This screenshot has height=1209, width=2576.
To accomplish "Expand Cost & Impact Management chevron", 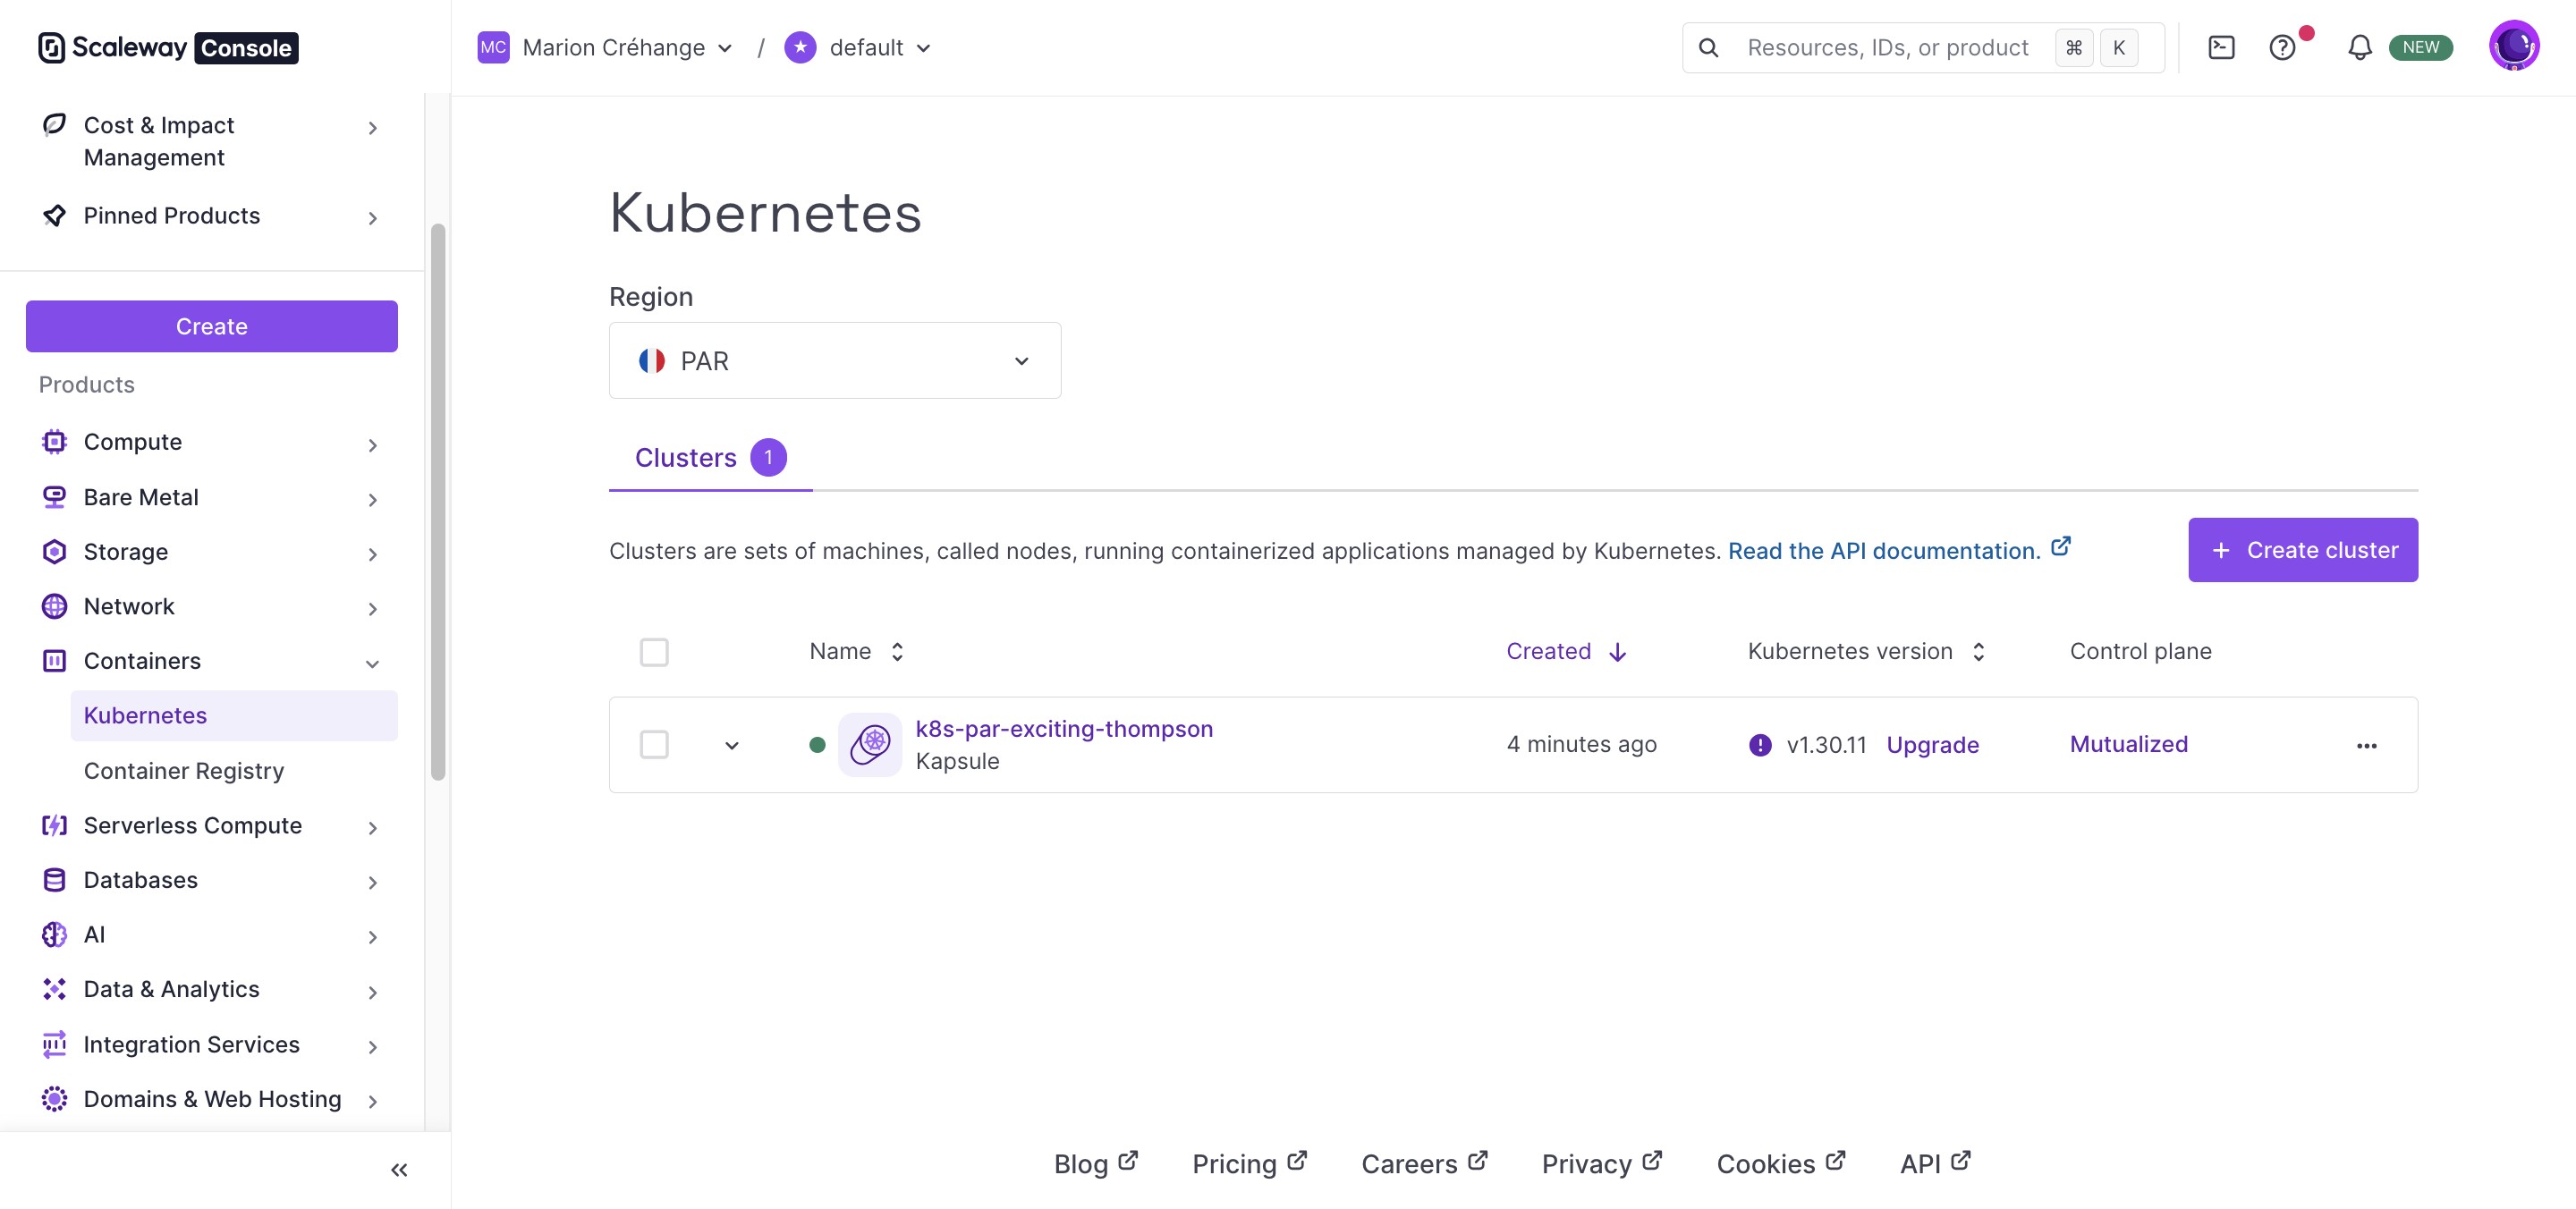I will 372,128.
